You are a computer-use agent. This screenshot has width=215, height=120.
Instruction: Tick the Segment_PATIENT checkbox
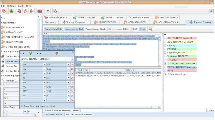165,53
